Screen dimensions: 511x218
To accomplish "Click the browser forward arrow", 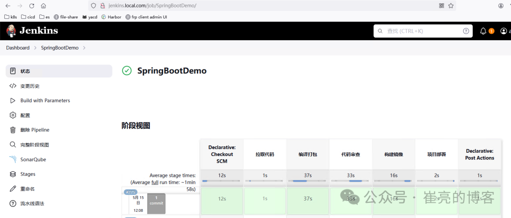I will [x=20, y=6].
